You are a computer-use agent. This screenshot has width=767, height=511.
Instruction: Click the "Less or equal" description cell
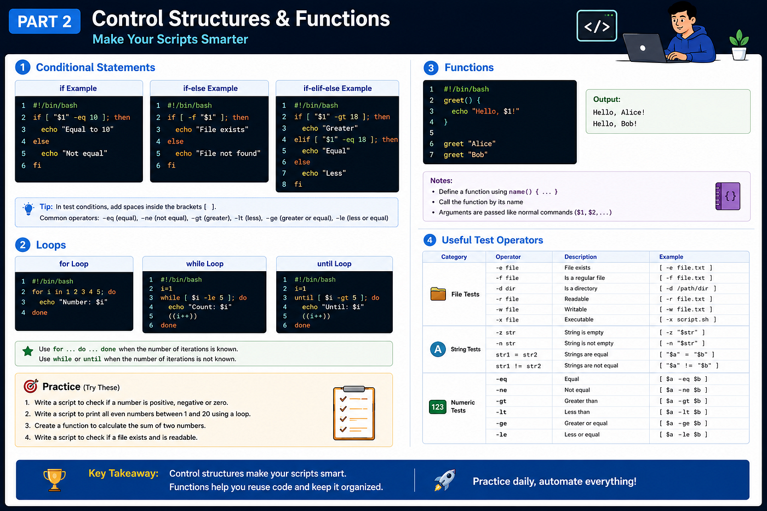coord(582,435)
